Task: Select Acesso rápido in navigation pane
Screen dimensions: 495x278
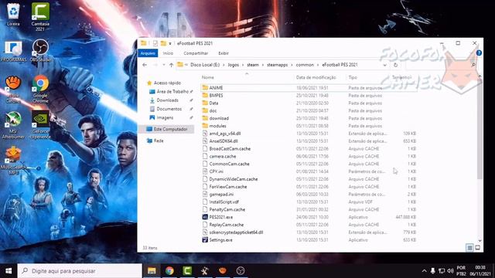Action: [167, 83]
